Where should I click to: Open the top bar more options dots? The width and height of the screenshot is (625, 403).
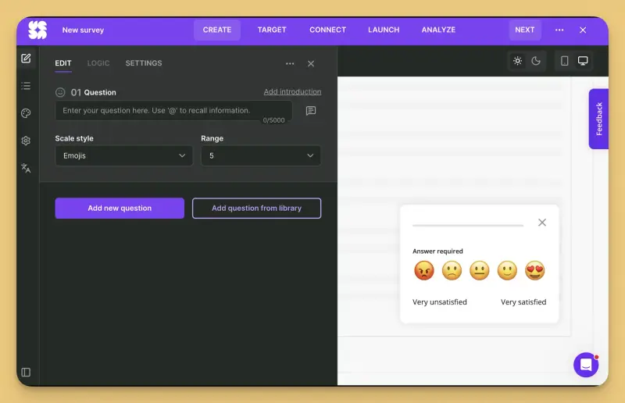tap(559, 30)
